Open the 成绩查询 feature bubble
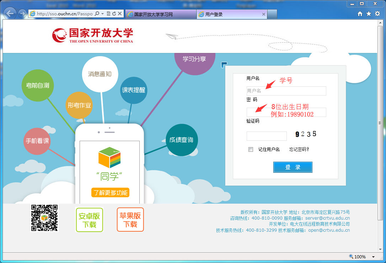Viewport: 386px width, 263px height. (182, 140)
